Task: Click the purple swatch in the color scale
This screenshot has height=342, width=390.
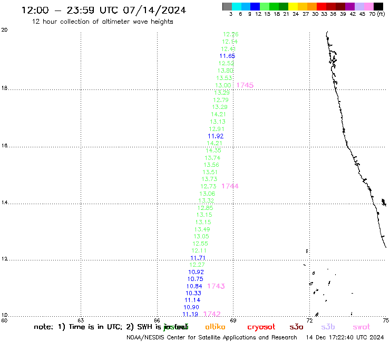Action: point(350,6)
